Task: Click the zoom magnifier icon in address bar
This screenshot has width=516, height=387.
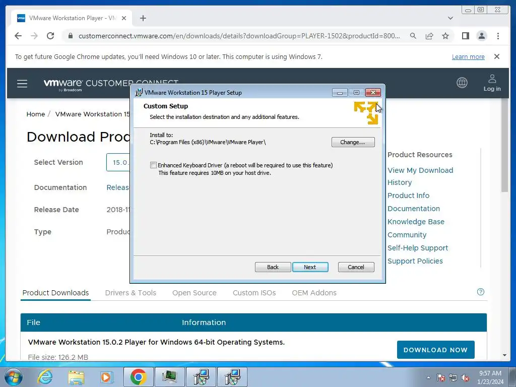Action: [413, 36]
